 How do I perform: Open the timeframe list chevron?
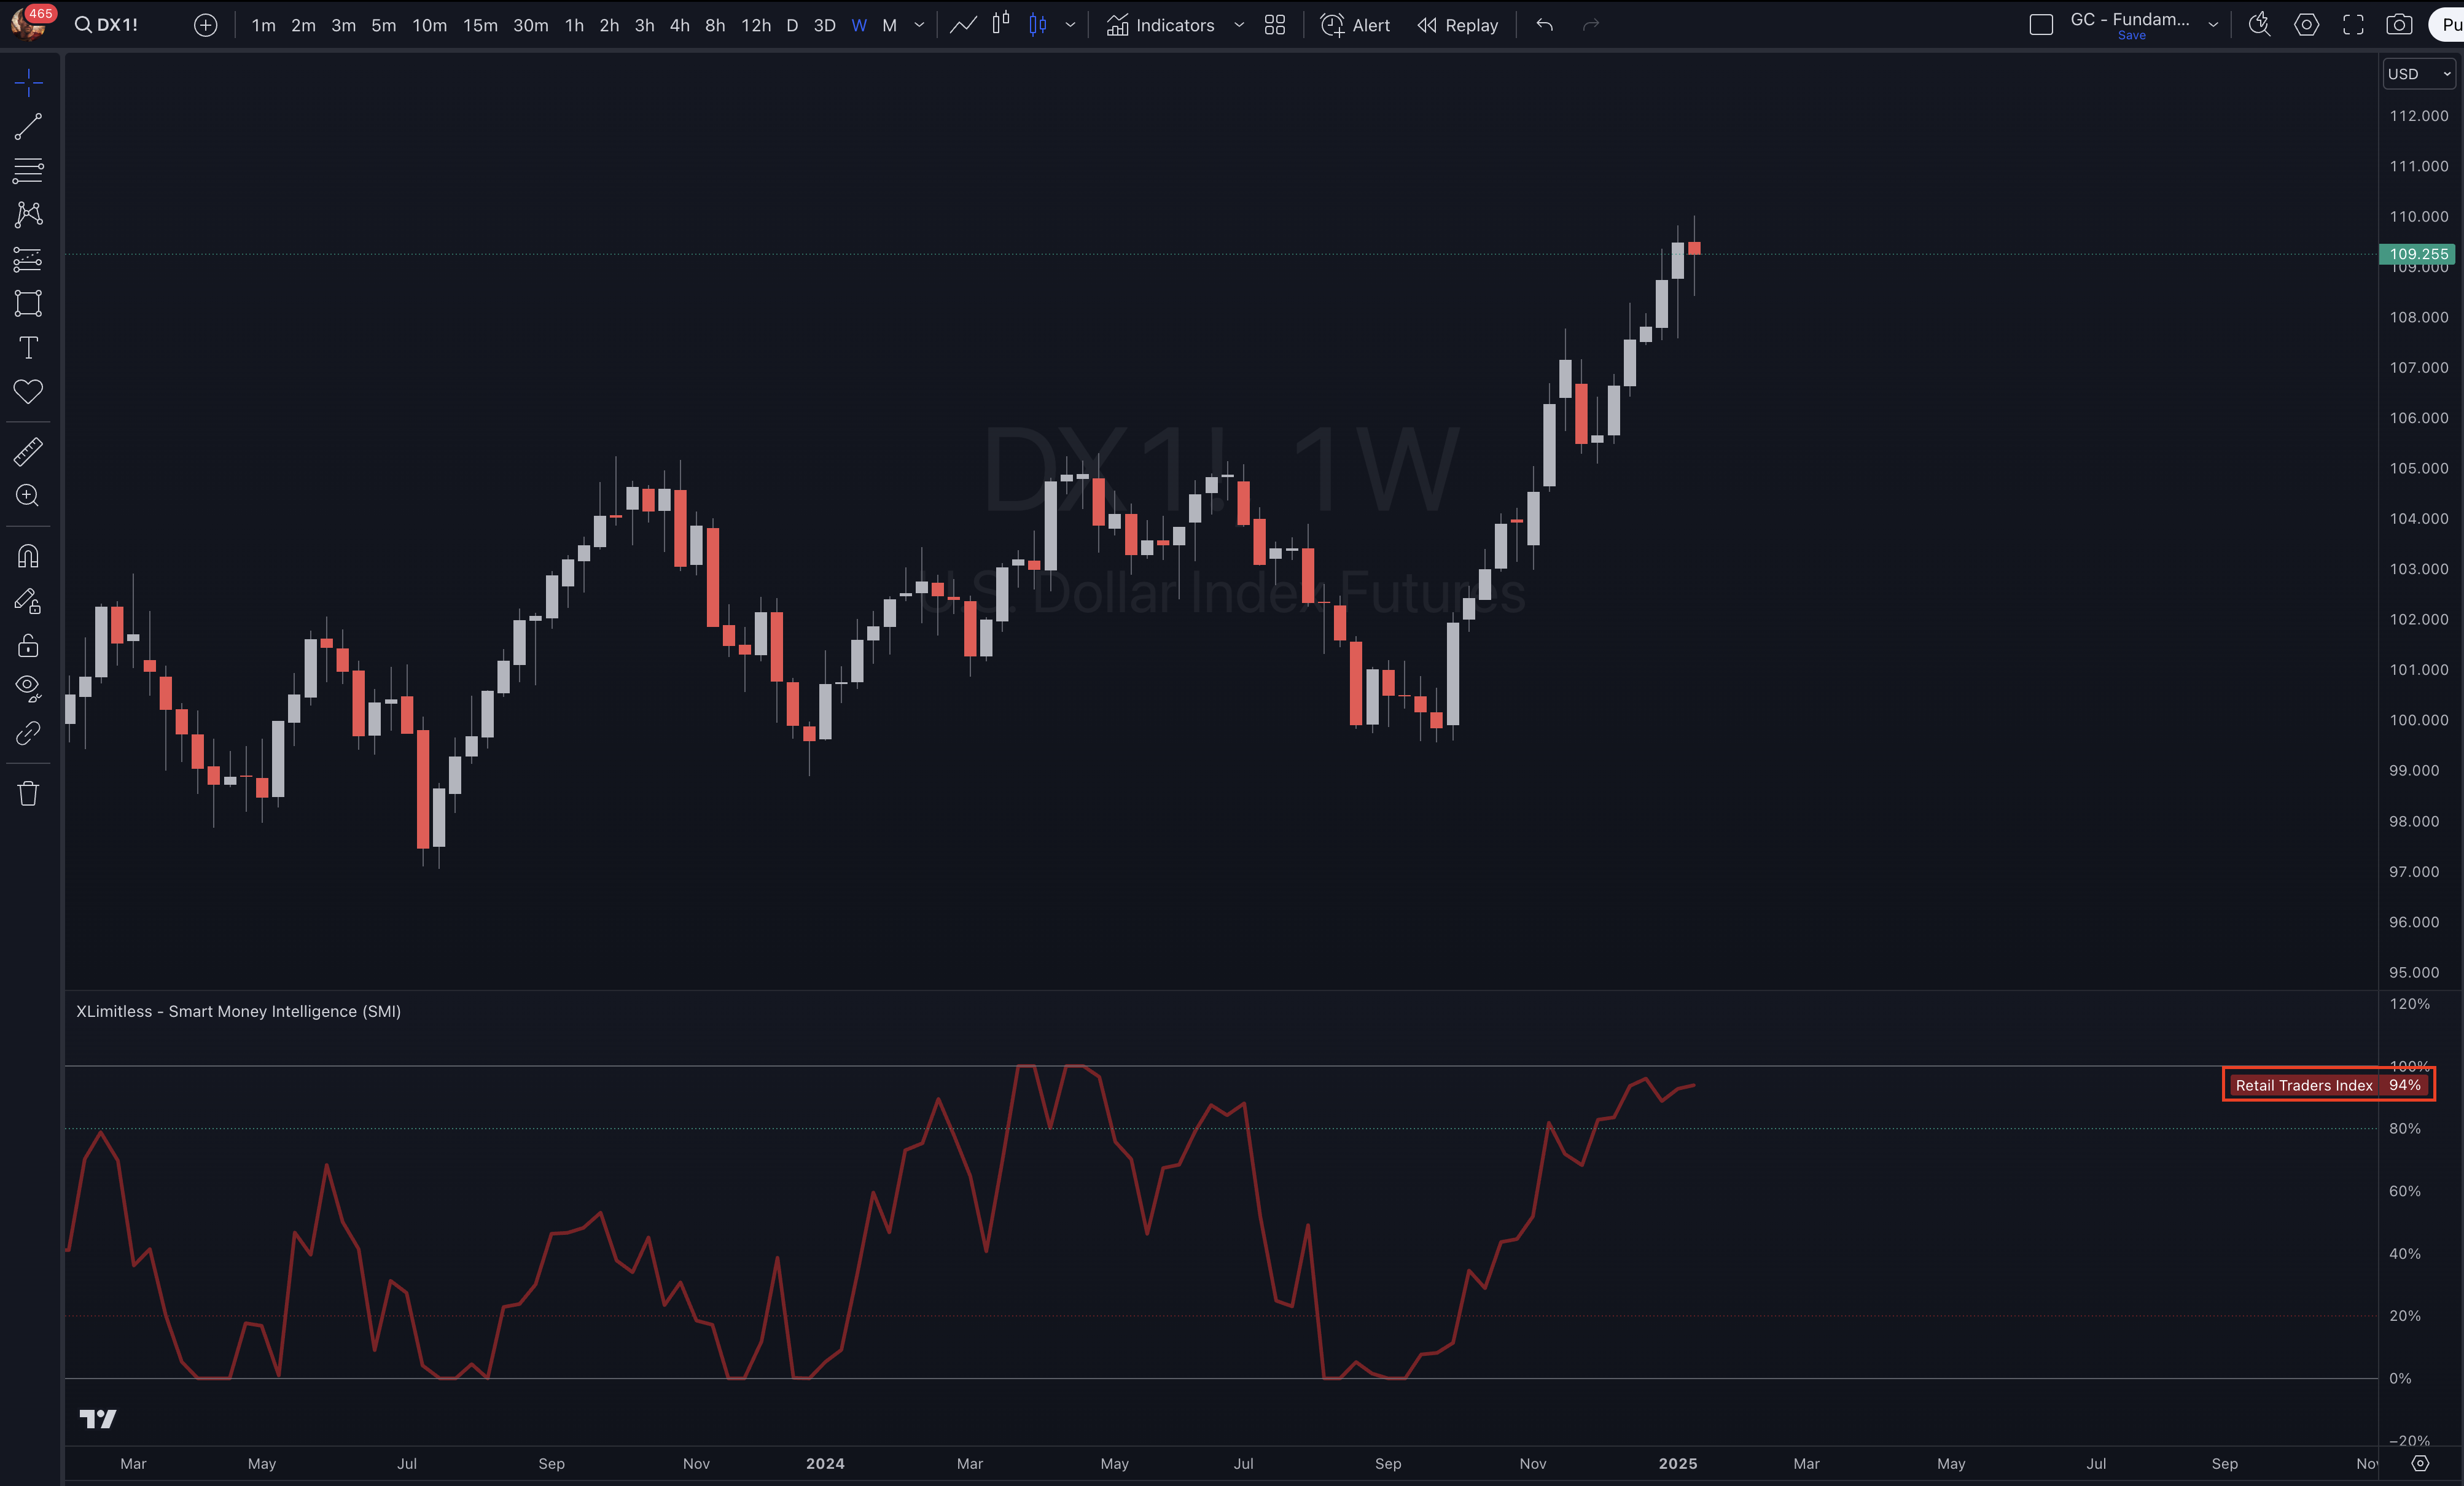click(919, 25)
